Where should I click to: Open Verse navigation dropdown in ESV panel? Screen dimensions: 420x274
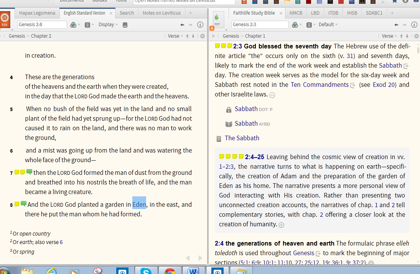[175, 36]
